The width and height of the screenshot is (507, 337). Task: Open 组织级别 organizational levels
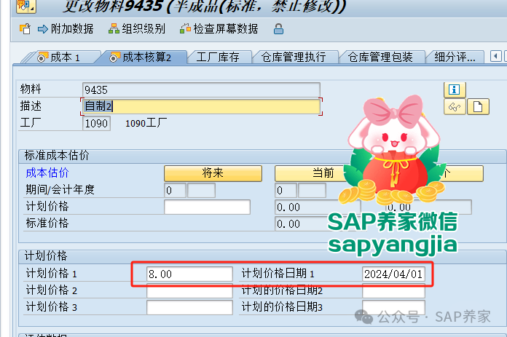137,29
